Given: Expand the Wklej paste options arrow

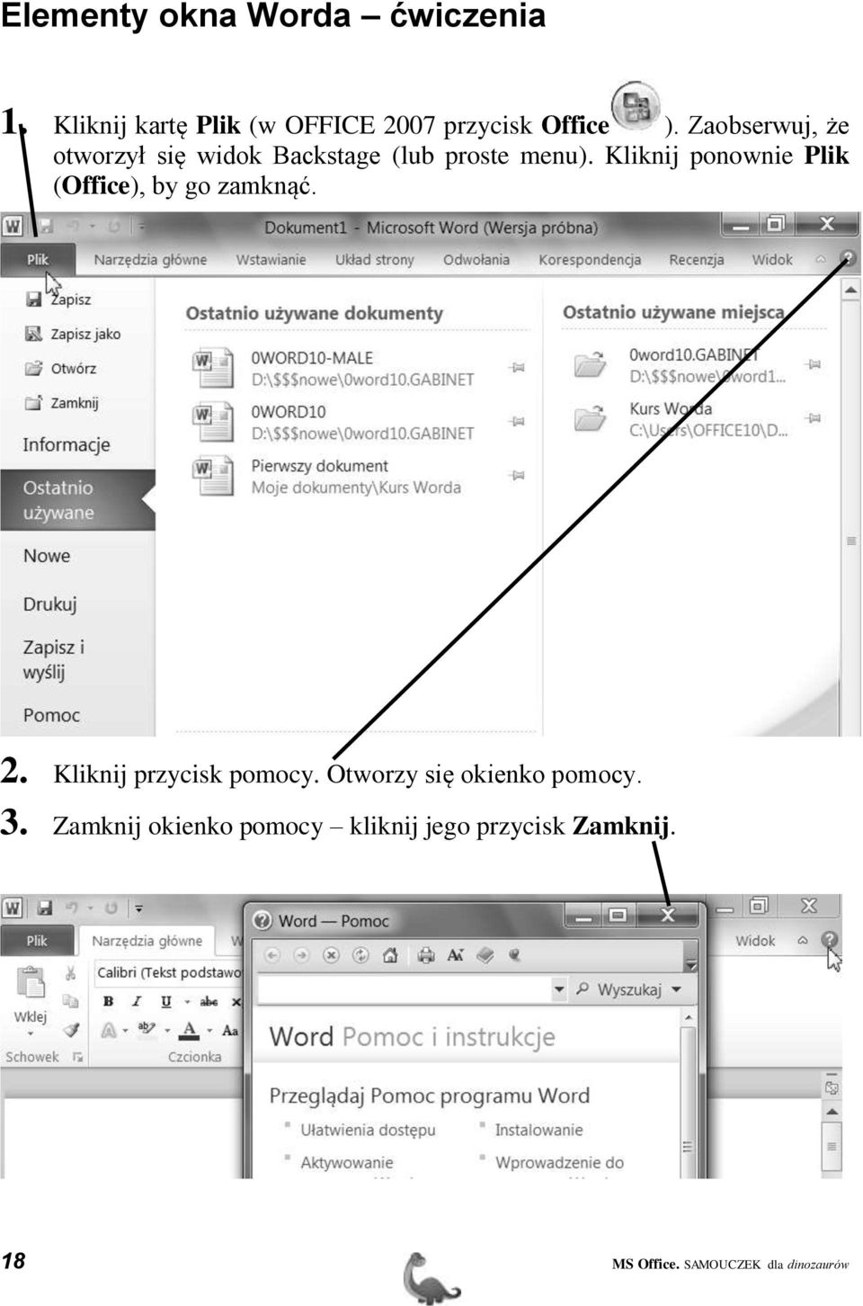Looking at the screenshot, I should coord(31,1034).
